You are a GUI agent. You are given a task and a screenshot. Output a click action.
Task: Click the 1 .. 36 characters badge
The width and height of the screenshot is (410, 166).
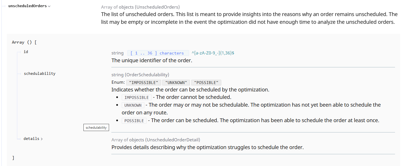tap(158, 53)
